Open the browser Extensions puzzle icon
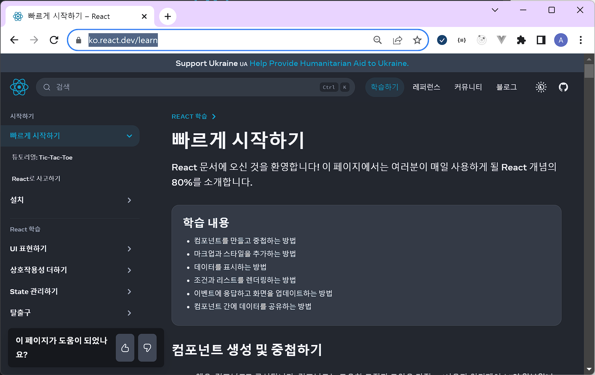The width and height of the screenshot is (595, 375). (x=521, y=40)
